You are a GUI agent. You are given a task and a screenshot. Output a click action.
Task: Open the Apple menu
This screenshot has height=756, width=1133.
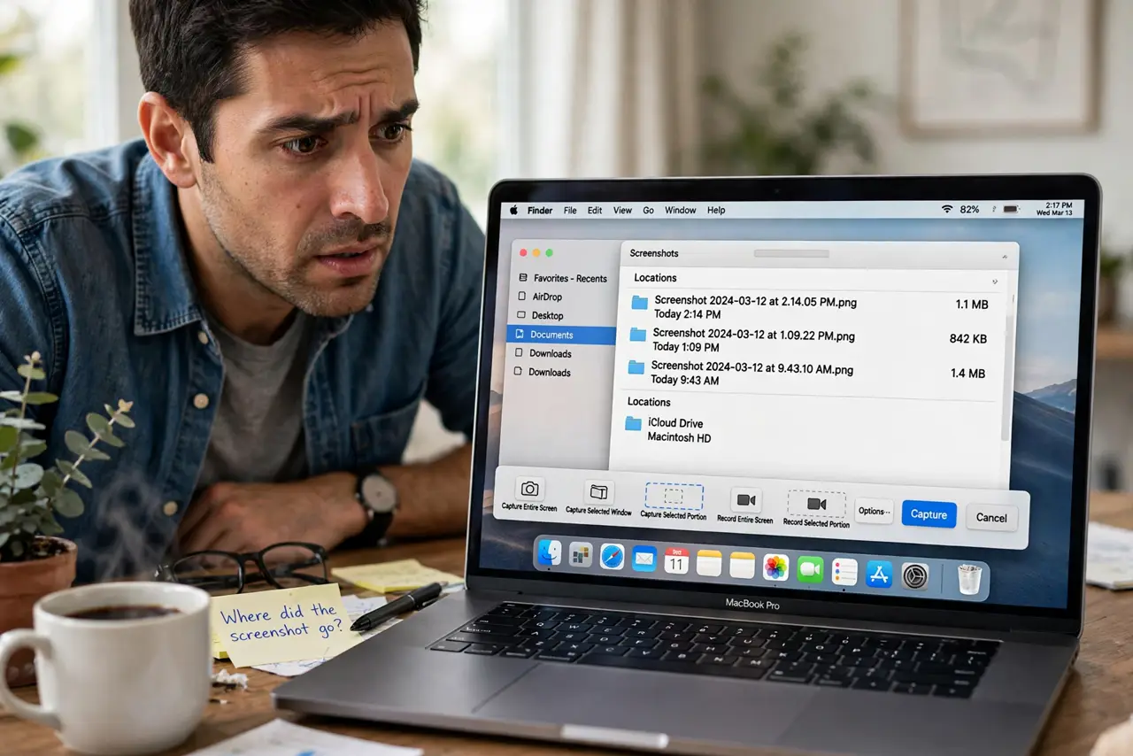point(513,210)
